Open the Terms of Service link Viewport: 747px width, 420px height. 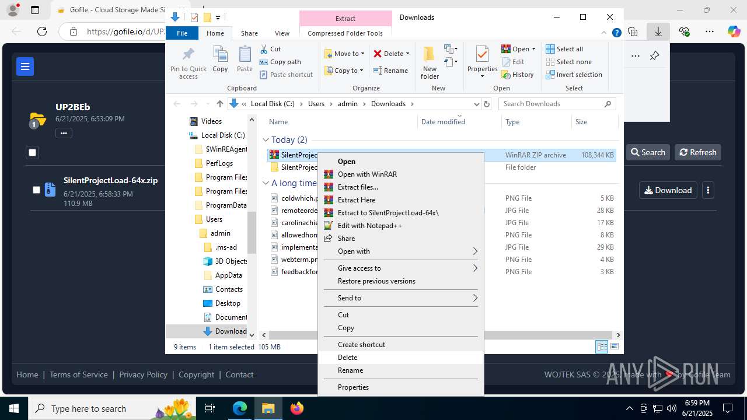point(79,374)
